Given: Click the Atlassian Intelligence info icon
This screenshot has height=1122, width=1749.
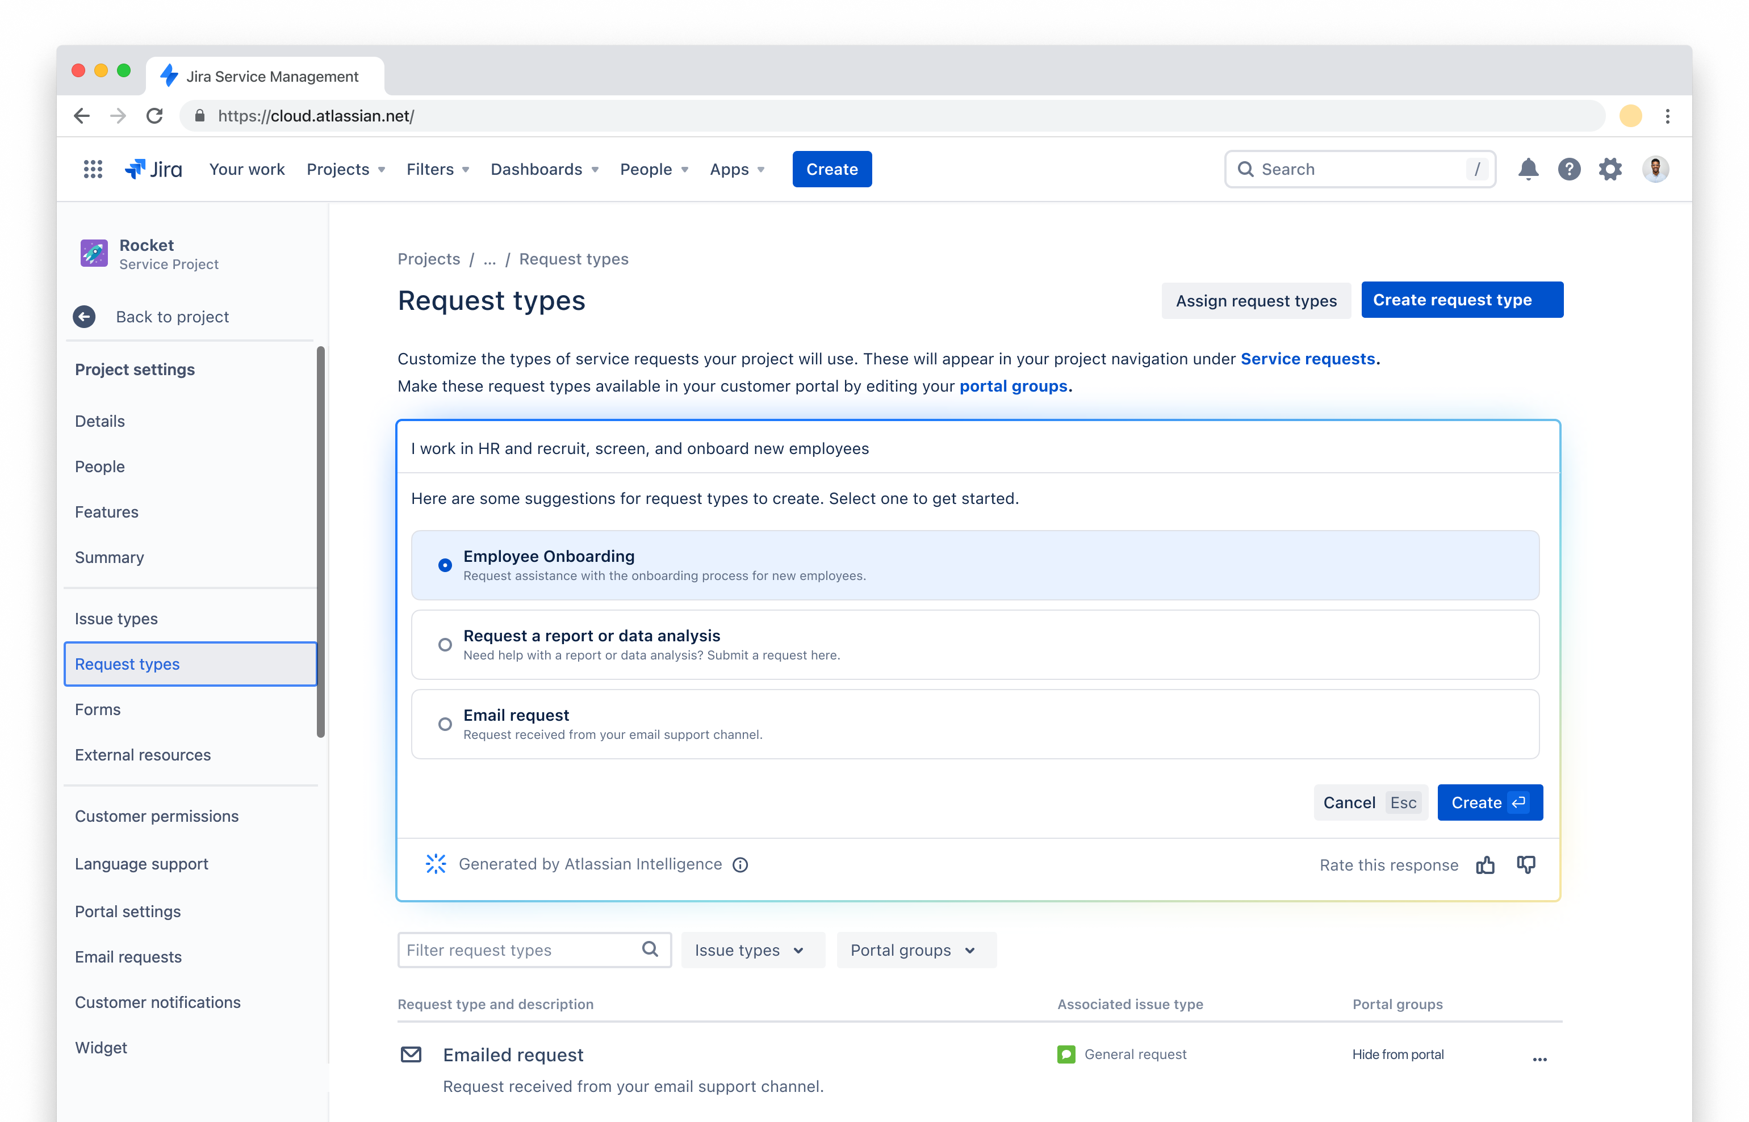Looking at the screenshot, I should pos(740,865).
